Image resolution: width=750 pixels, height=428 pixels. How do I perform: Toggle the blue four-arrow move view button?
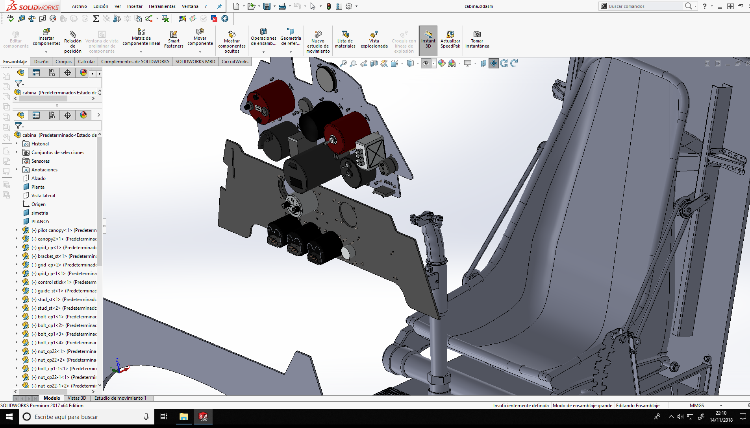point(494,63)
